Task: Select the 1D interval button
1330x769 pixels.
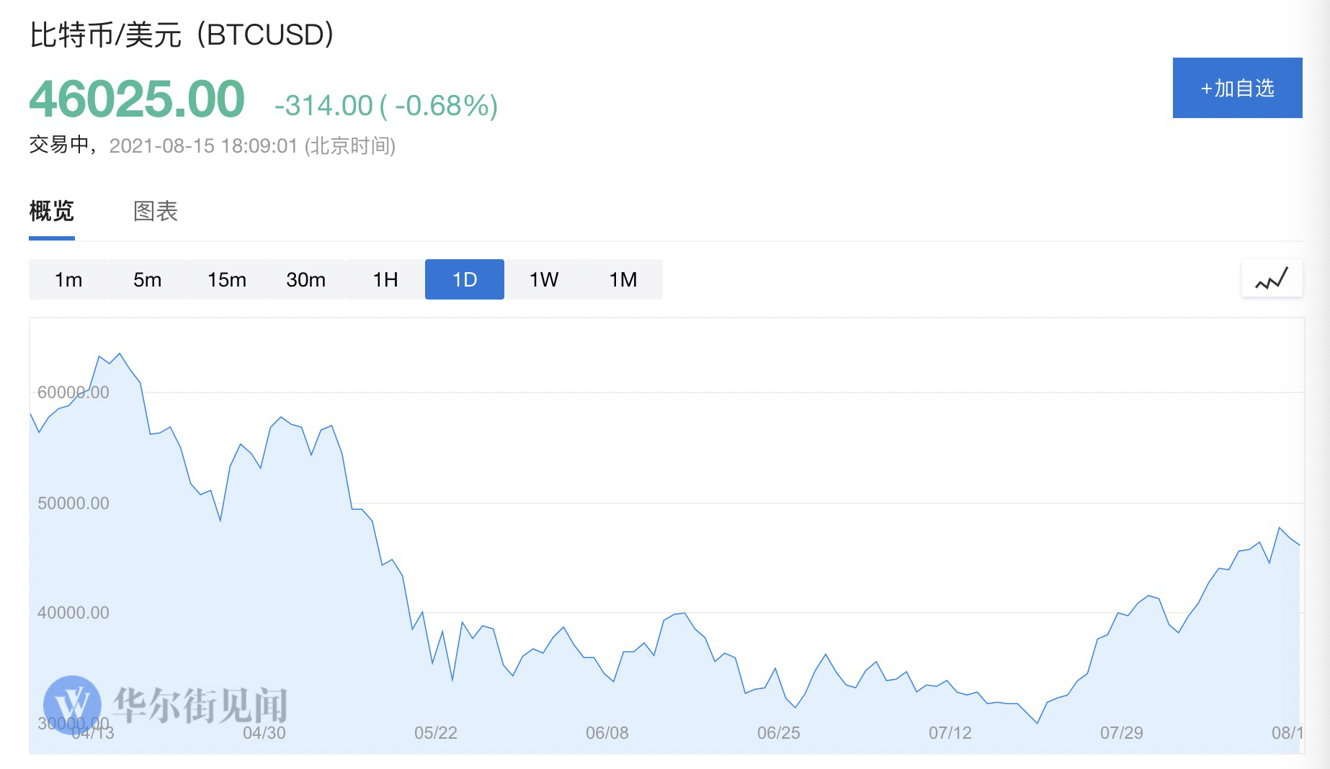Action: click(465, 279)
